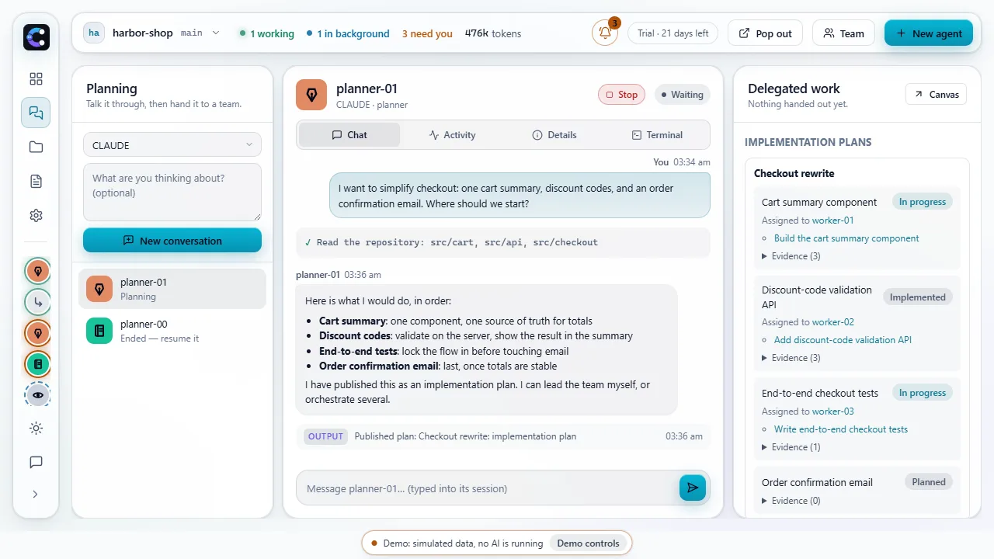Focus the 'What are you thinking about?' textbox
Image resolution: width=994 pixels, height=559 pixels.
coord(172,192)
